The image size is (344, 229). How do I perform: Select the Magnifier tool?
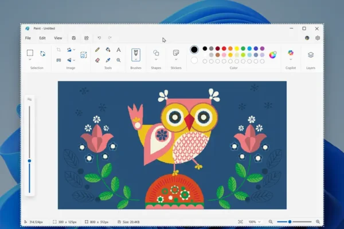(119, 60)
